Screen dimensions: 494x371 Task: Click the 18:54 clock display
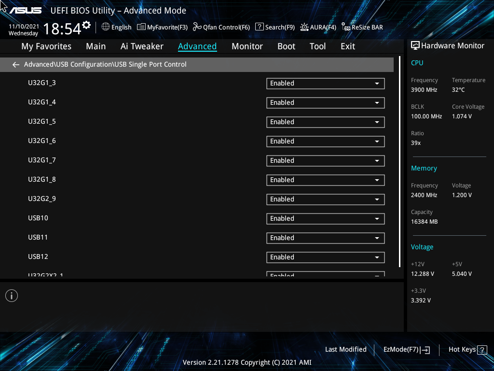click(62, 29)
